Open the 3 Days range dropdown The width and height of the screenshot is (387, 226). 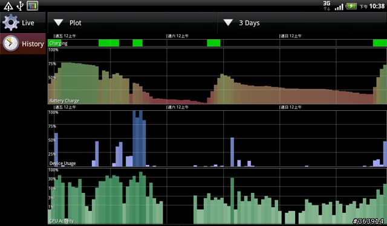[x=302, y=23]
